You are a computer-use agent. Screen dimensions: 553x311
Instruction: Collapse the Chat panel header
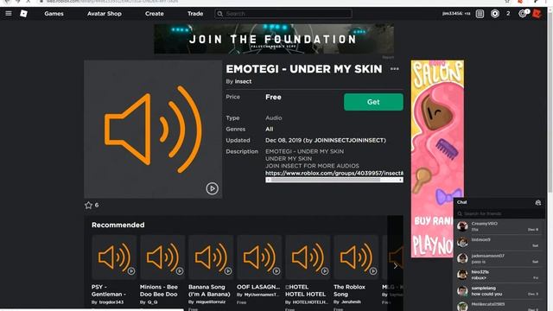pos(499,202)
